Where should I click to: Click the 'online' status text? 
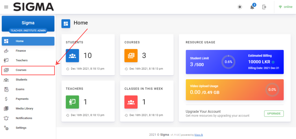tap(288, 7)
